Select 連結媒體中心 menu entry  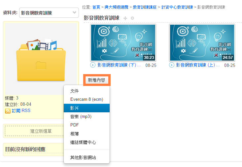coord(83,142)
